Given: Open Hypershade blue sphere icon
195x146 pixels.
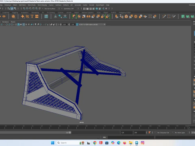Looking at the screenshot, I should click(x=97, y=9).
